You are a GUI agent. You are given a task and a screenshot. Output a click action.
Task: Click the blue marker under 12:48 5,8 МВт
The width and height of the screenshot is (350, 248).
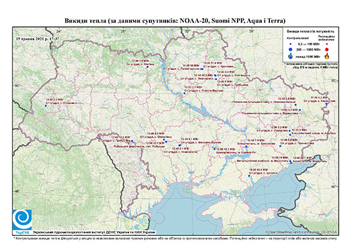point(280,146)
